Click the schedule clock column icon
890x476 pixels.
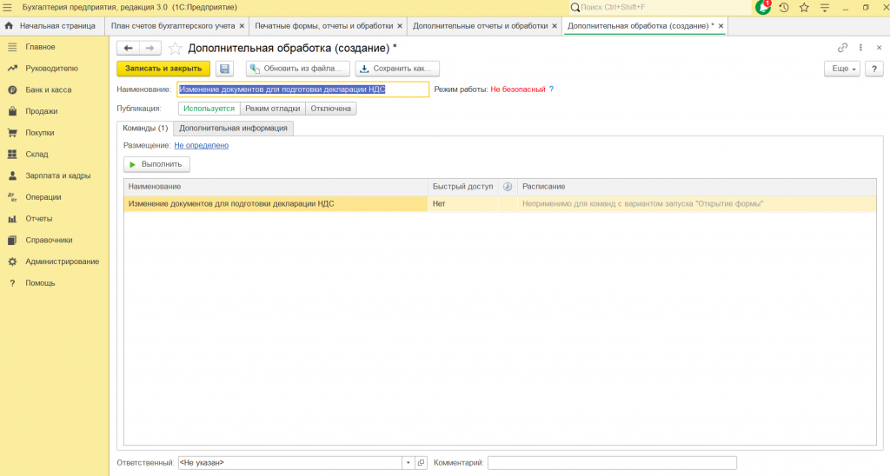[508, 187]
